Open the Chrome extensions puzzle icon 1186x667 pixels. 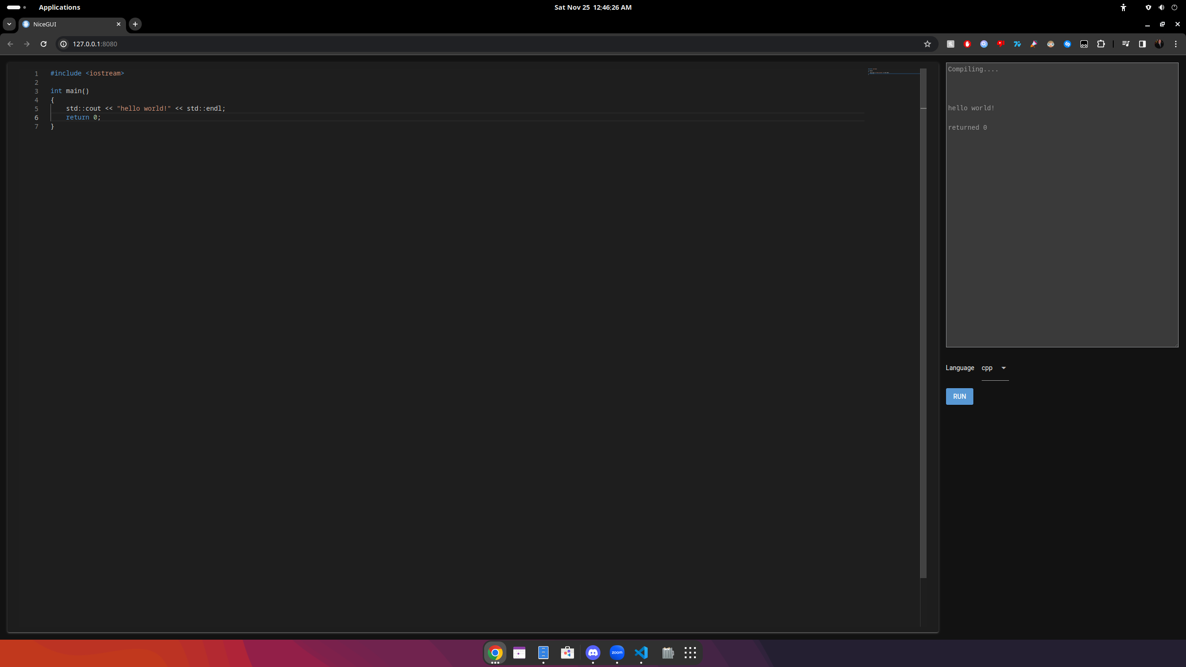pos(1101,44)
